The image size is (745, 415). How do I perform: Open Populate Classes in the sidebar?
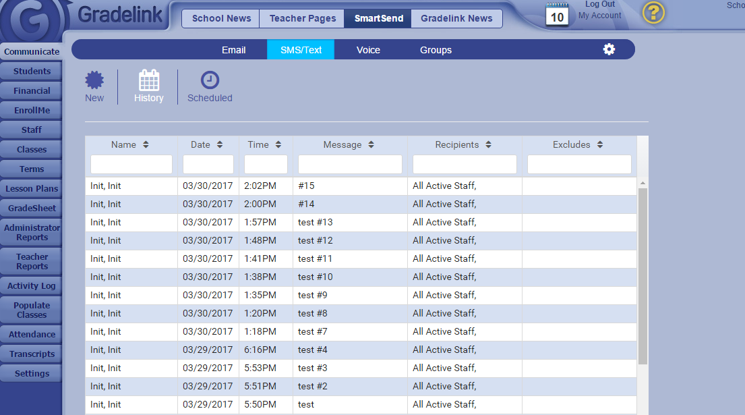[x=32, y=310]
